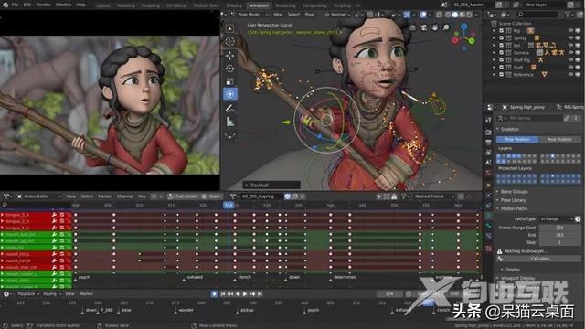
Task: Click the viewport zoom magnifier icon
Action: coord(446,27)
